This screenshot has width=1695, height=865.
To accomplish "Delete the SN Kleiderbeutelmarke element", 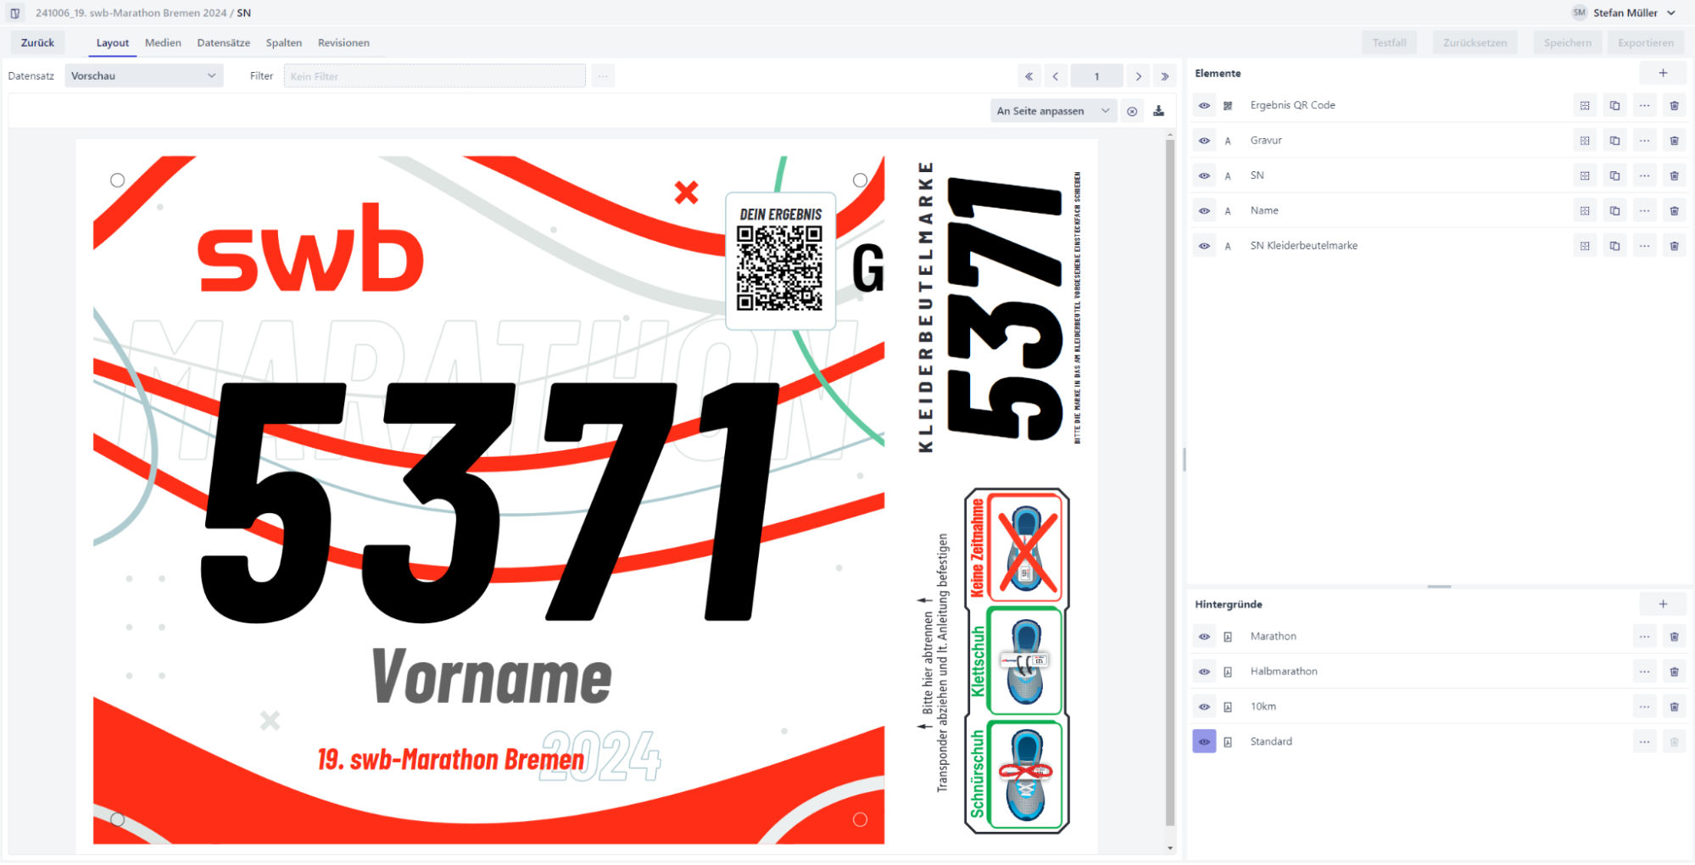I will pyautogui.click(x=1674, y=246).
